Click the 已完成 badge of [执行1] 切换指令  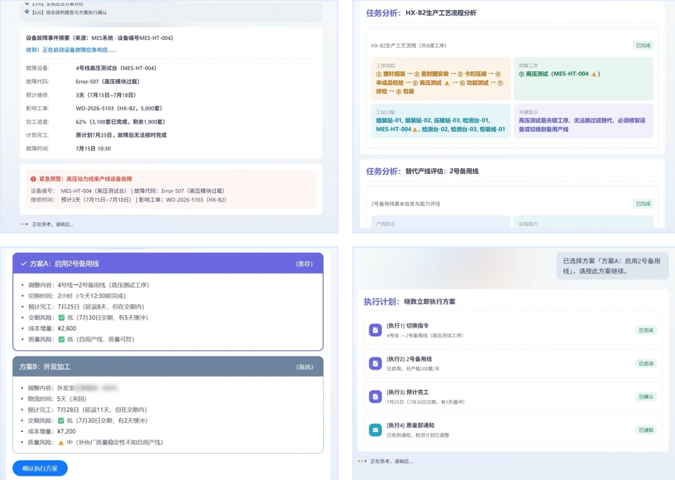[x=646, y=330]
